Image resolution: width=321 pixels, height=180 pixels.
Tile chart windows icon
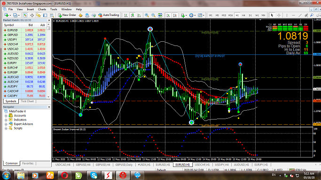coord(160,15)
